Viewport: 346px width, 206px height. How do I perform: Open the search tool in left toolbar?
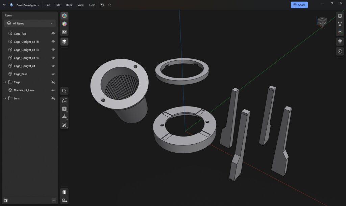coord(64,91)
